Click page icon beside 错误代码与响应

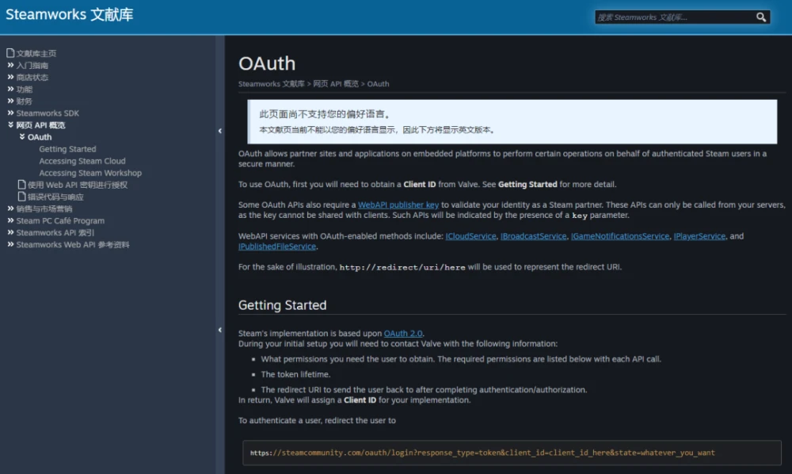point(21,197)
